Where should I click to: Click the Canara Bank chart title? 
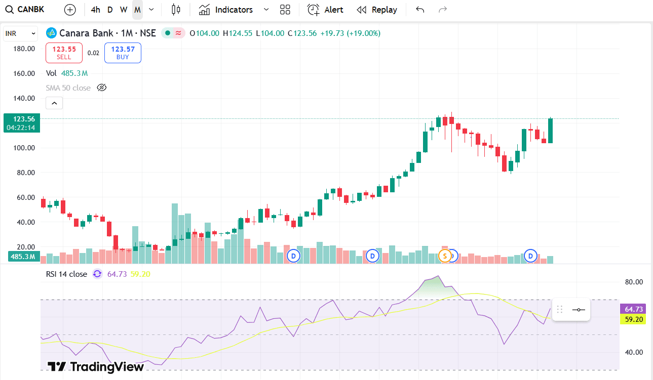click(x=107, y=33)
